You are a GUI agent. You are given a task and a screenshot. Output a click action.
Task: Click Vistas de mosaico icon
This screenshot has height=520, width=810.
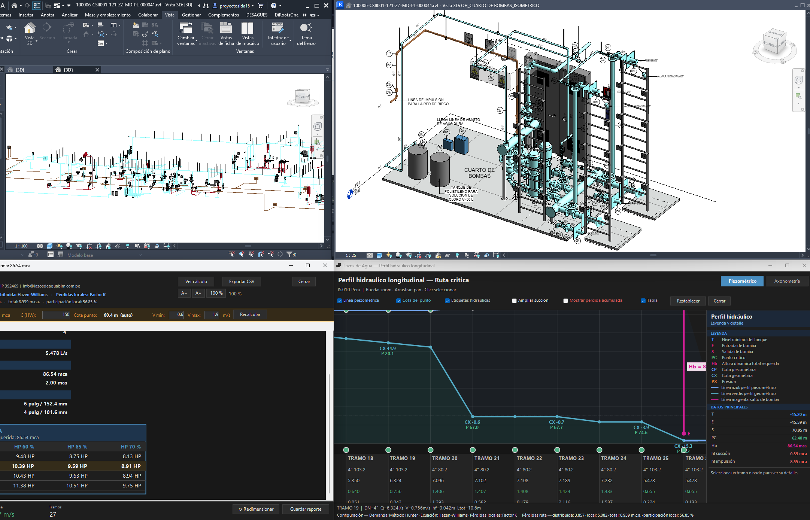click(x=248, y=28)
